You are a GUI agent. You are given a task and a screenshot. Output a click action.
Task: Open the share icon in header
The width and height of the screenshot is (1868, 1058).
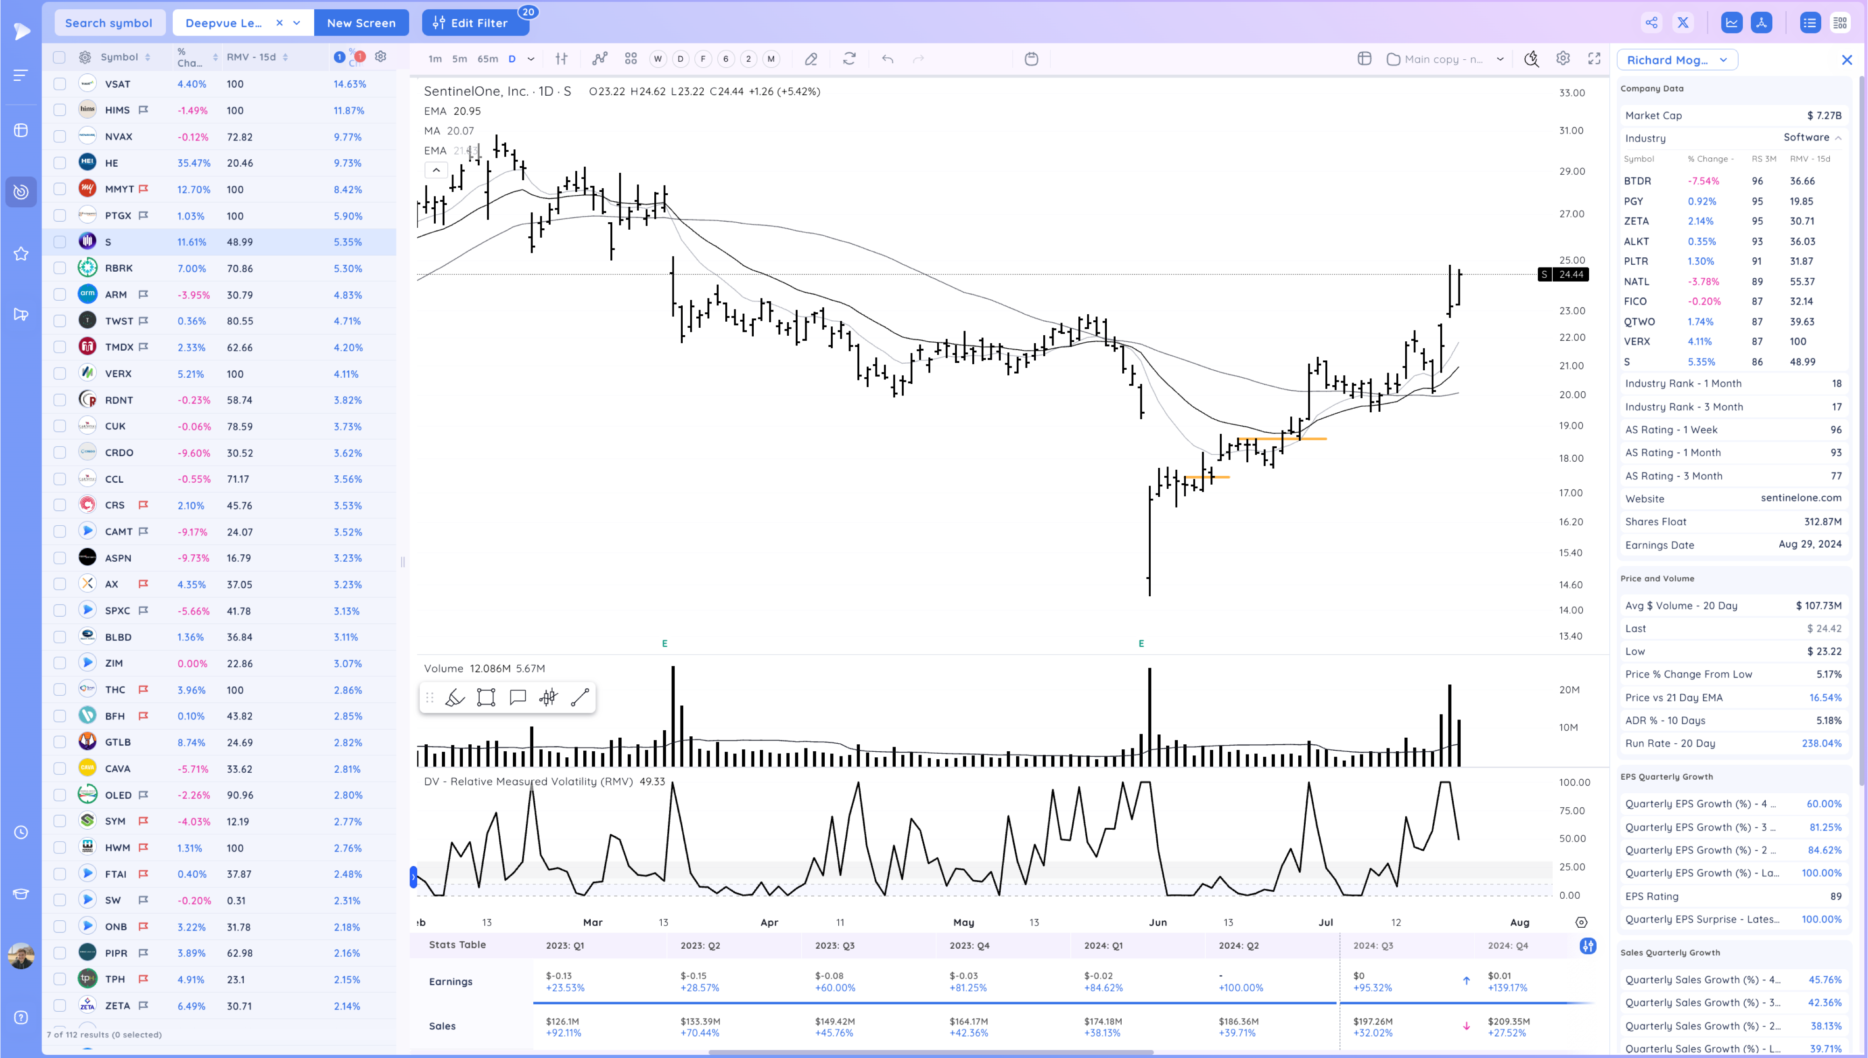(x=1651, y=22)
